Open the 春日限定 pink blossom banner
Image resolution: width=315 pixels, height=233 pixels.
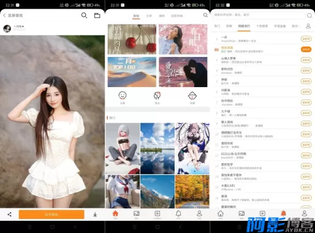click(x=183, y=39)
